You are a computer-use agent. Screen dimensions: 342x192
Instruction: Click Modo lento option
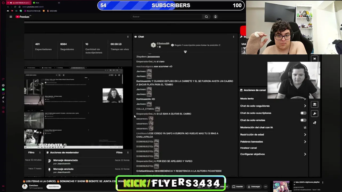[247, 99]
